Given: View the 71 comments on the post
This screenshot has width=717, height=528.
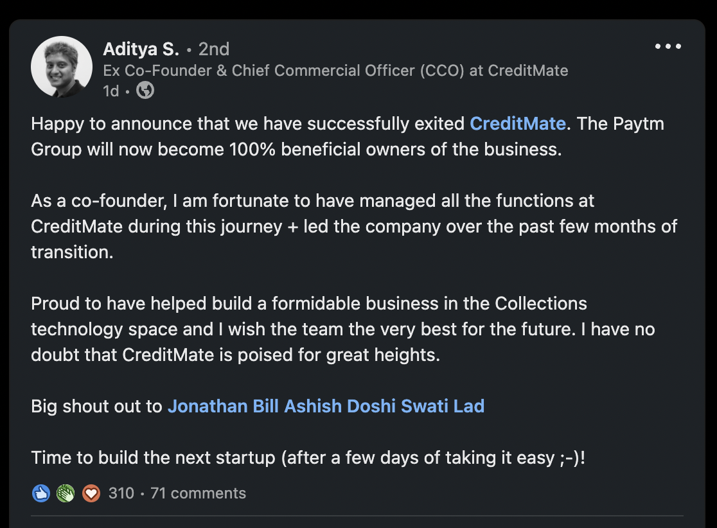Looking at the screenshot, I should tap(198, 493).
